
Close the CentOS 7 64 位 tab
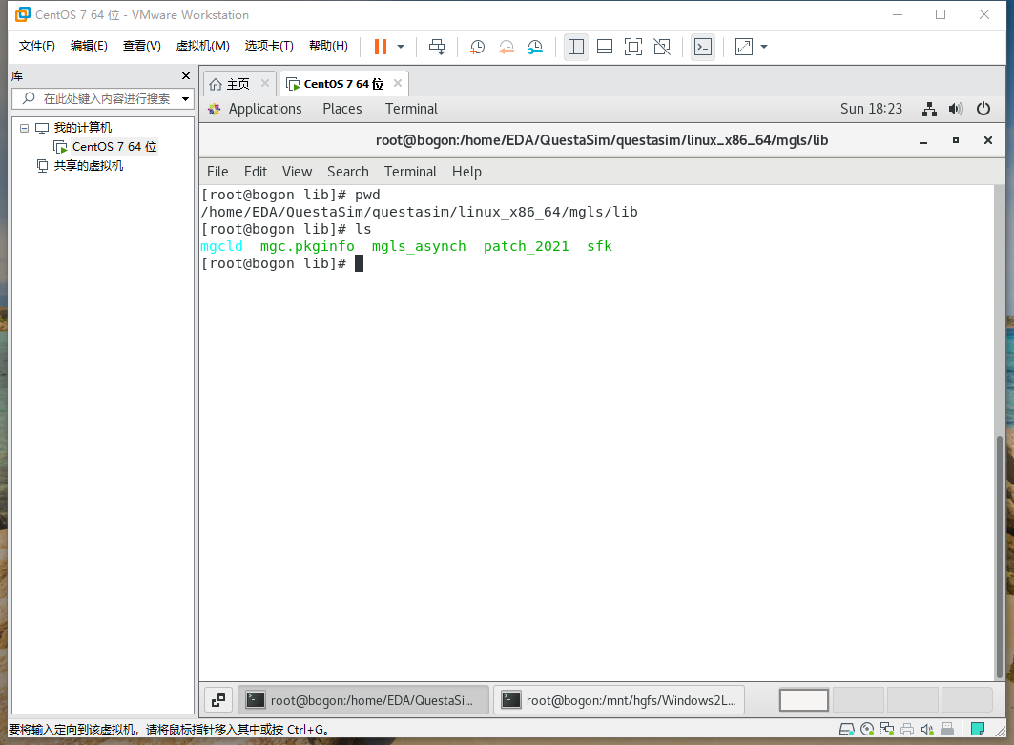click(x=398, y=83)
